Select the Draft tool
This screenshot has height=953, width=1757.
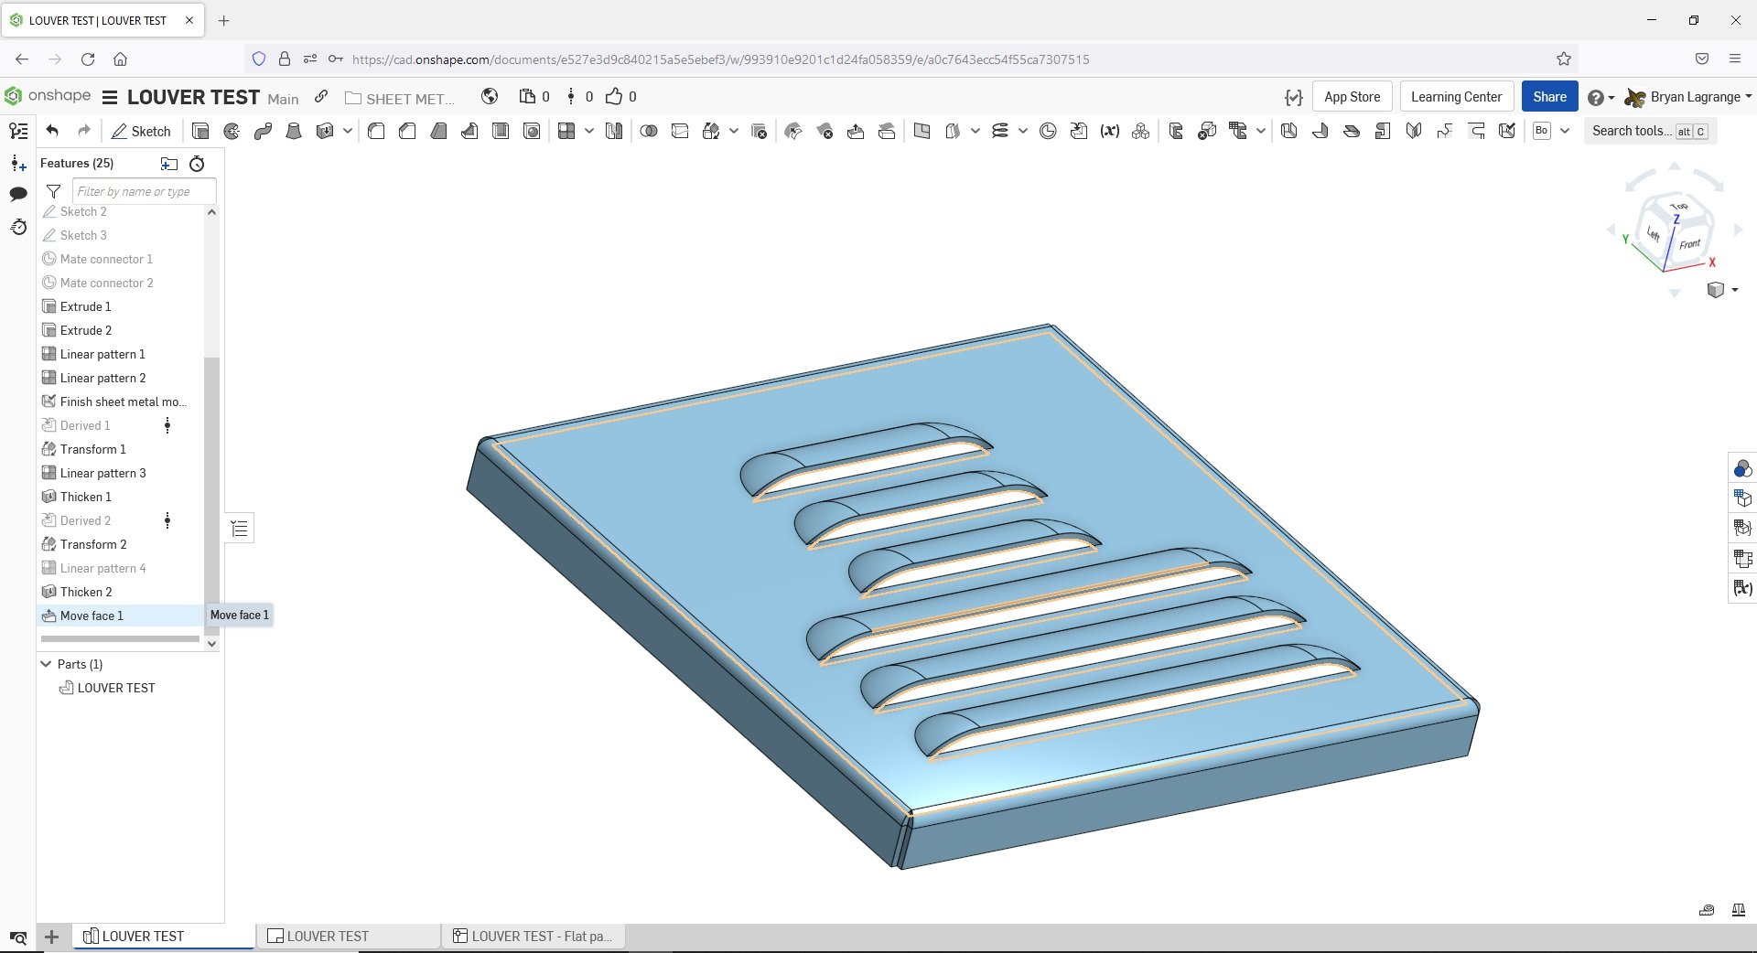pos(438,132)
